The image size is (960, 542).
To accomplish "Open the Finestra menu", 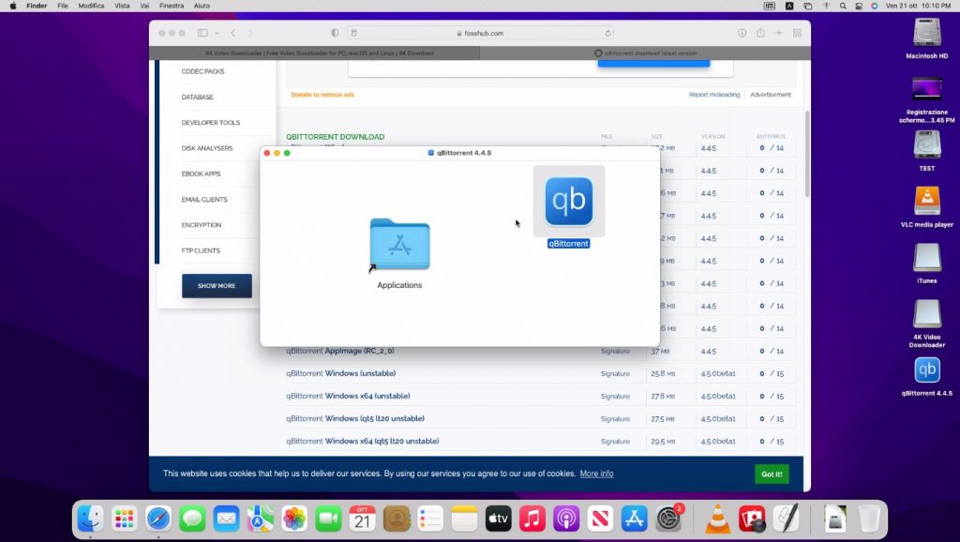I will 172,6.
